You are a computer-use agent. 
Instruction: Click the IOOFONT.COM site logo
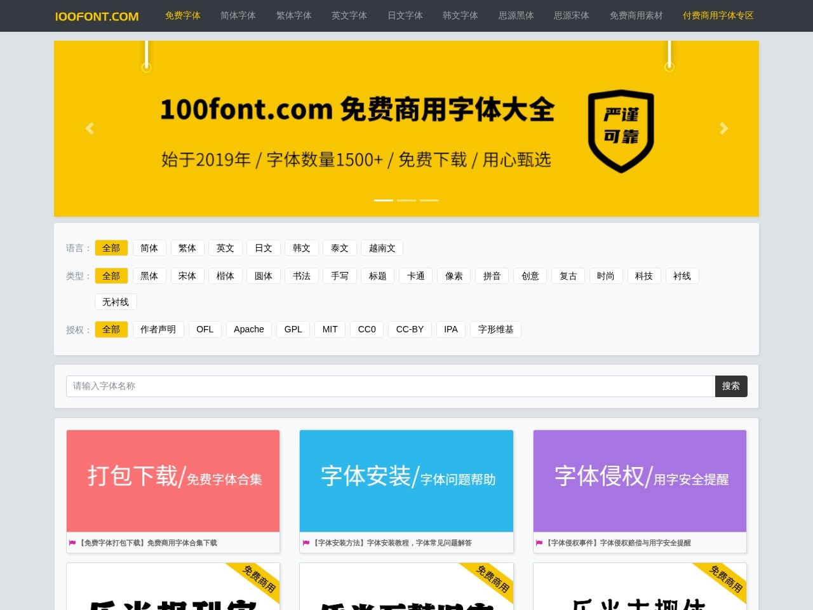97,16
